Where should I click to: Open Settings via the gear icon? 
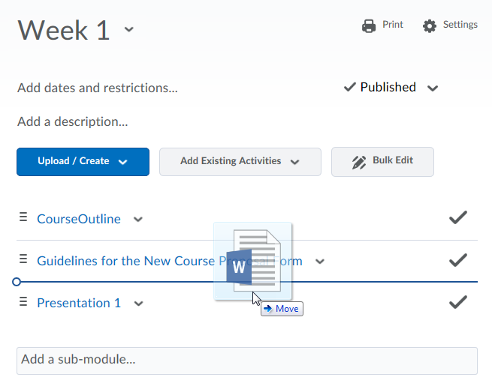[x=430, y=25]
